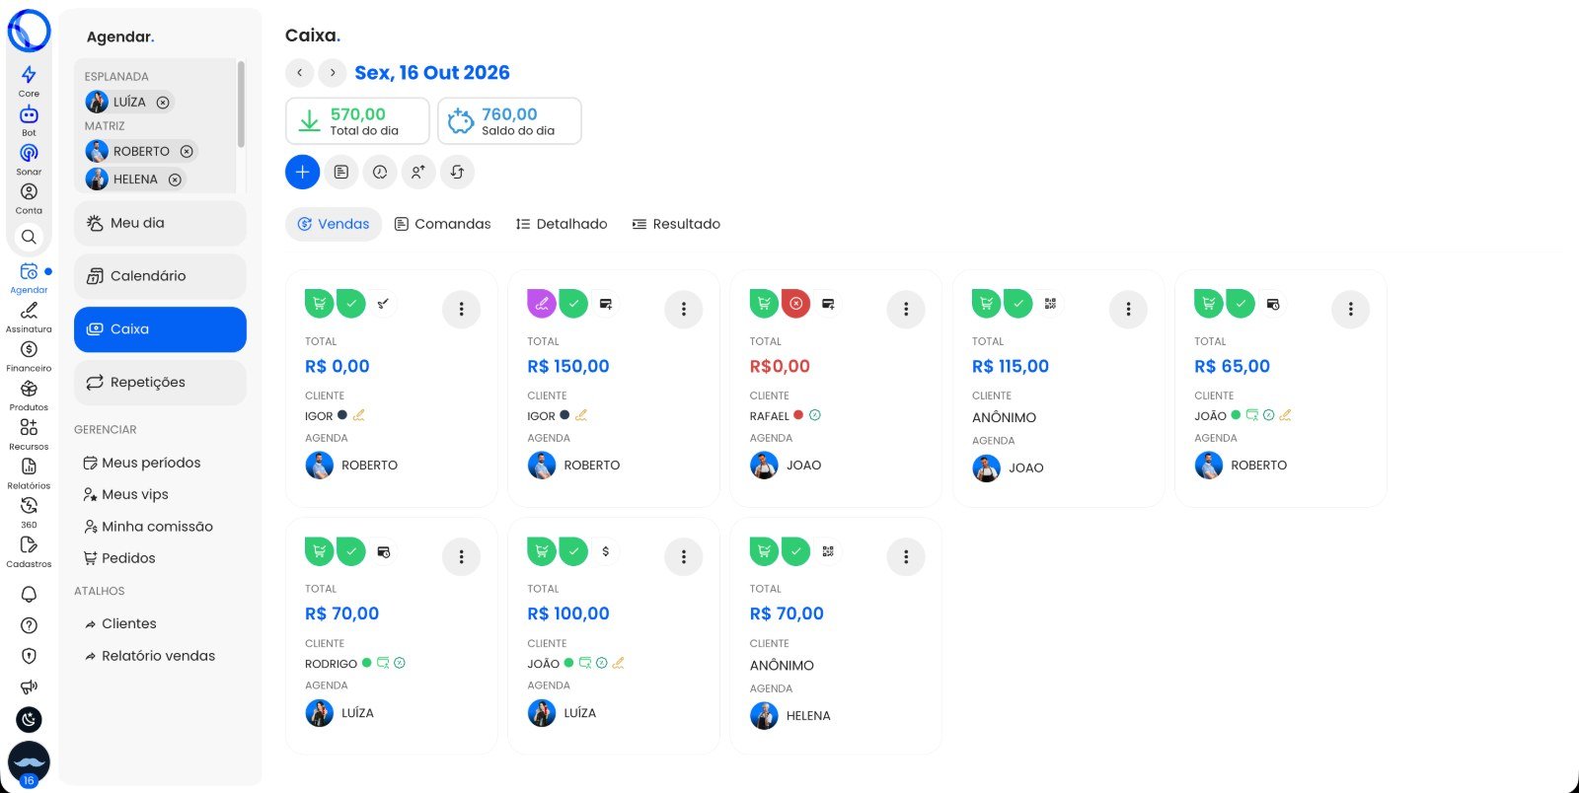Open the Cadastros sidebar icon
Viewport: 1579px width, 793px height.
pyautogui.click(x=29, y=544)
